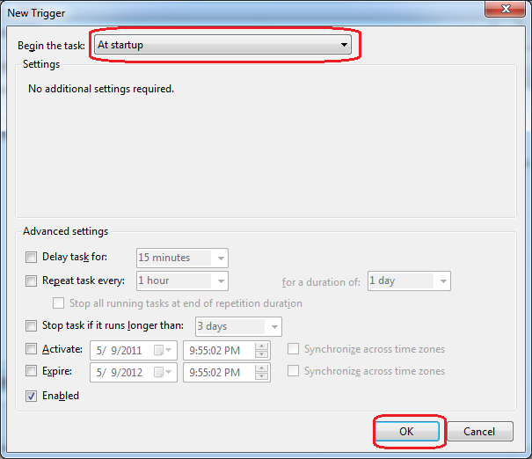Tick the Expire checkbox
Screen dimensions: 532x459
(31, 371)
